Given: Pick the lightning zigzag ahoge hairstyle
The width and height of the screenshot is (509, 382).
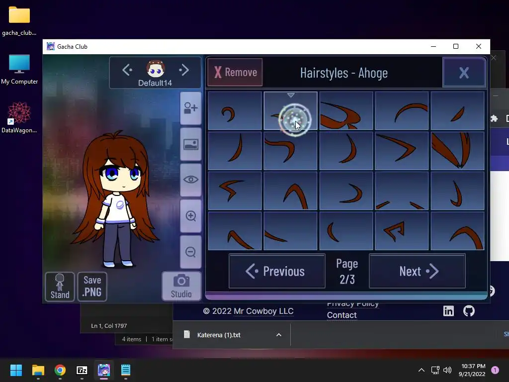Looking at the screenshot, I should 235,191.
